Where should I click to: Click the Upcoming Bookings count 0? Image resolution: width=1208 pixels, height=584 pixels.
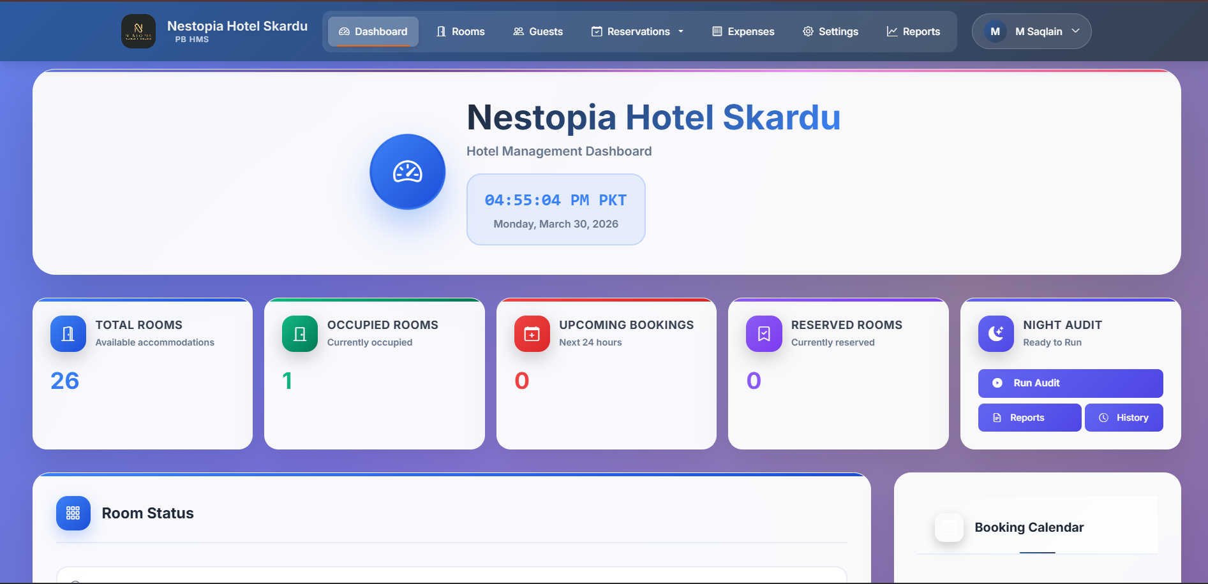[x=522, y=381]
